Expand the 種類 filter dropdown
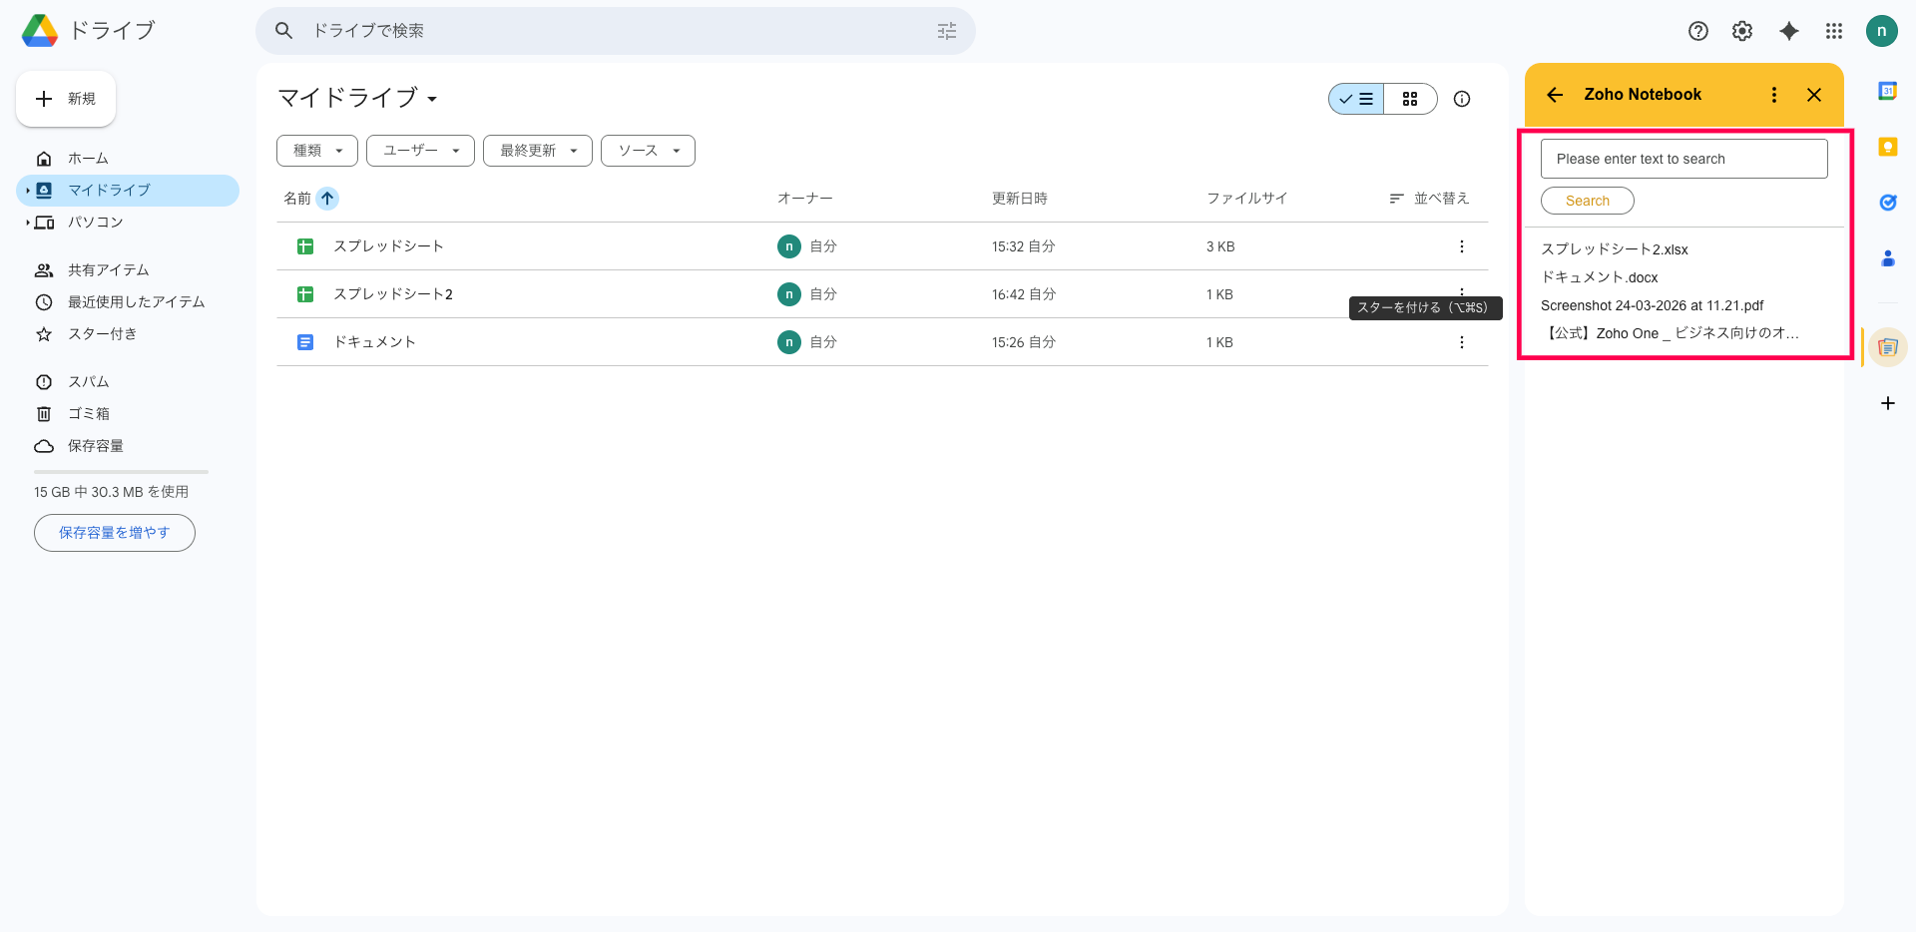Viewport: 1916px width, 932px height. [317, 151]
